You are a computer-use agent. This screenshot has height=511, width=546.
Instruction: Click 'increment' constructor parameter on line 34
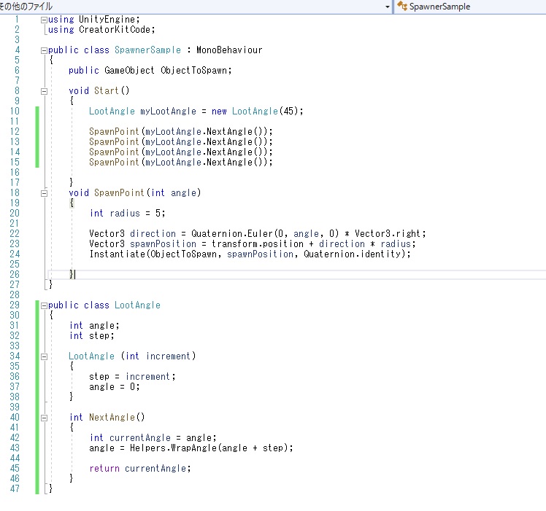point(168,356)
